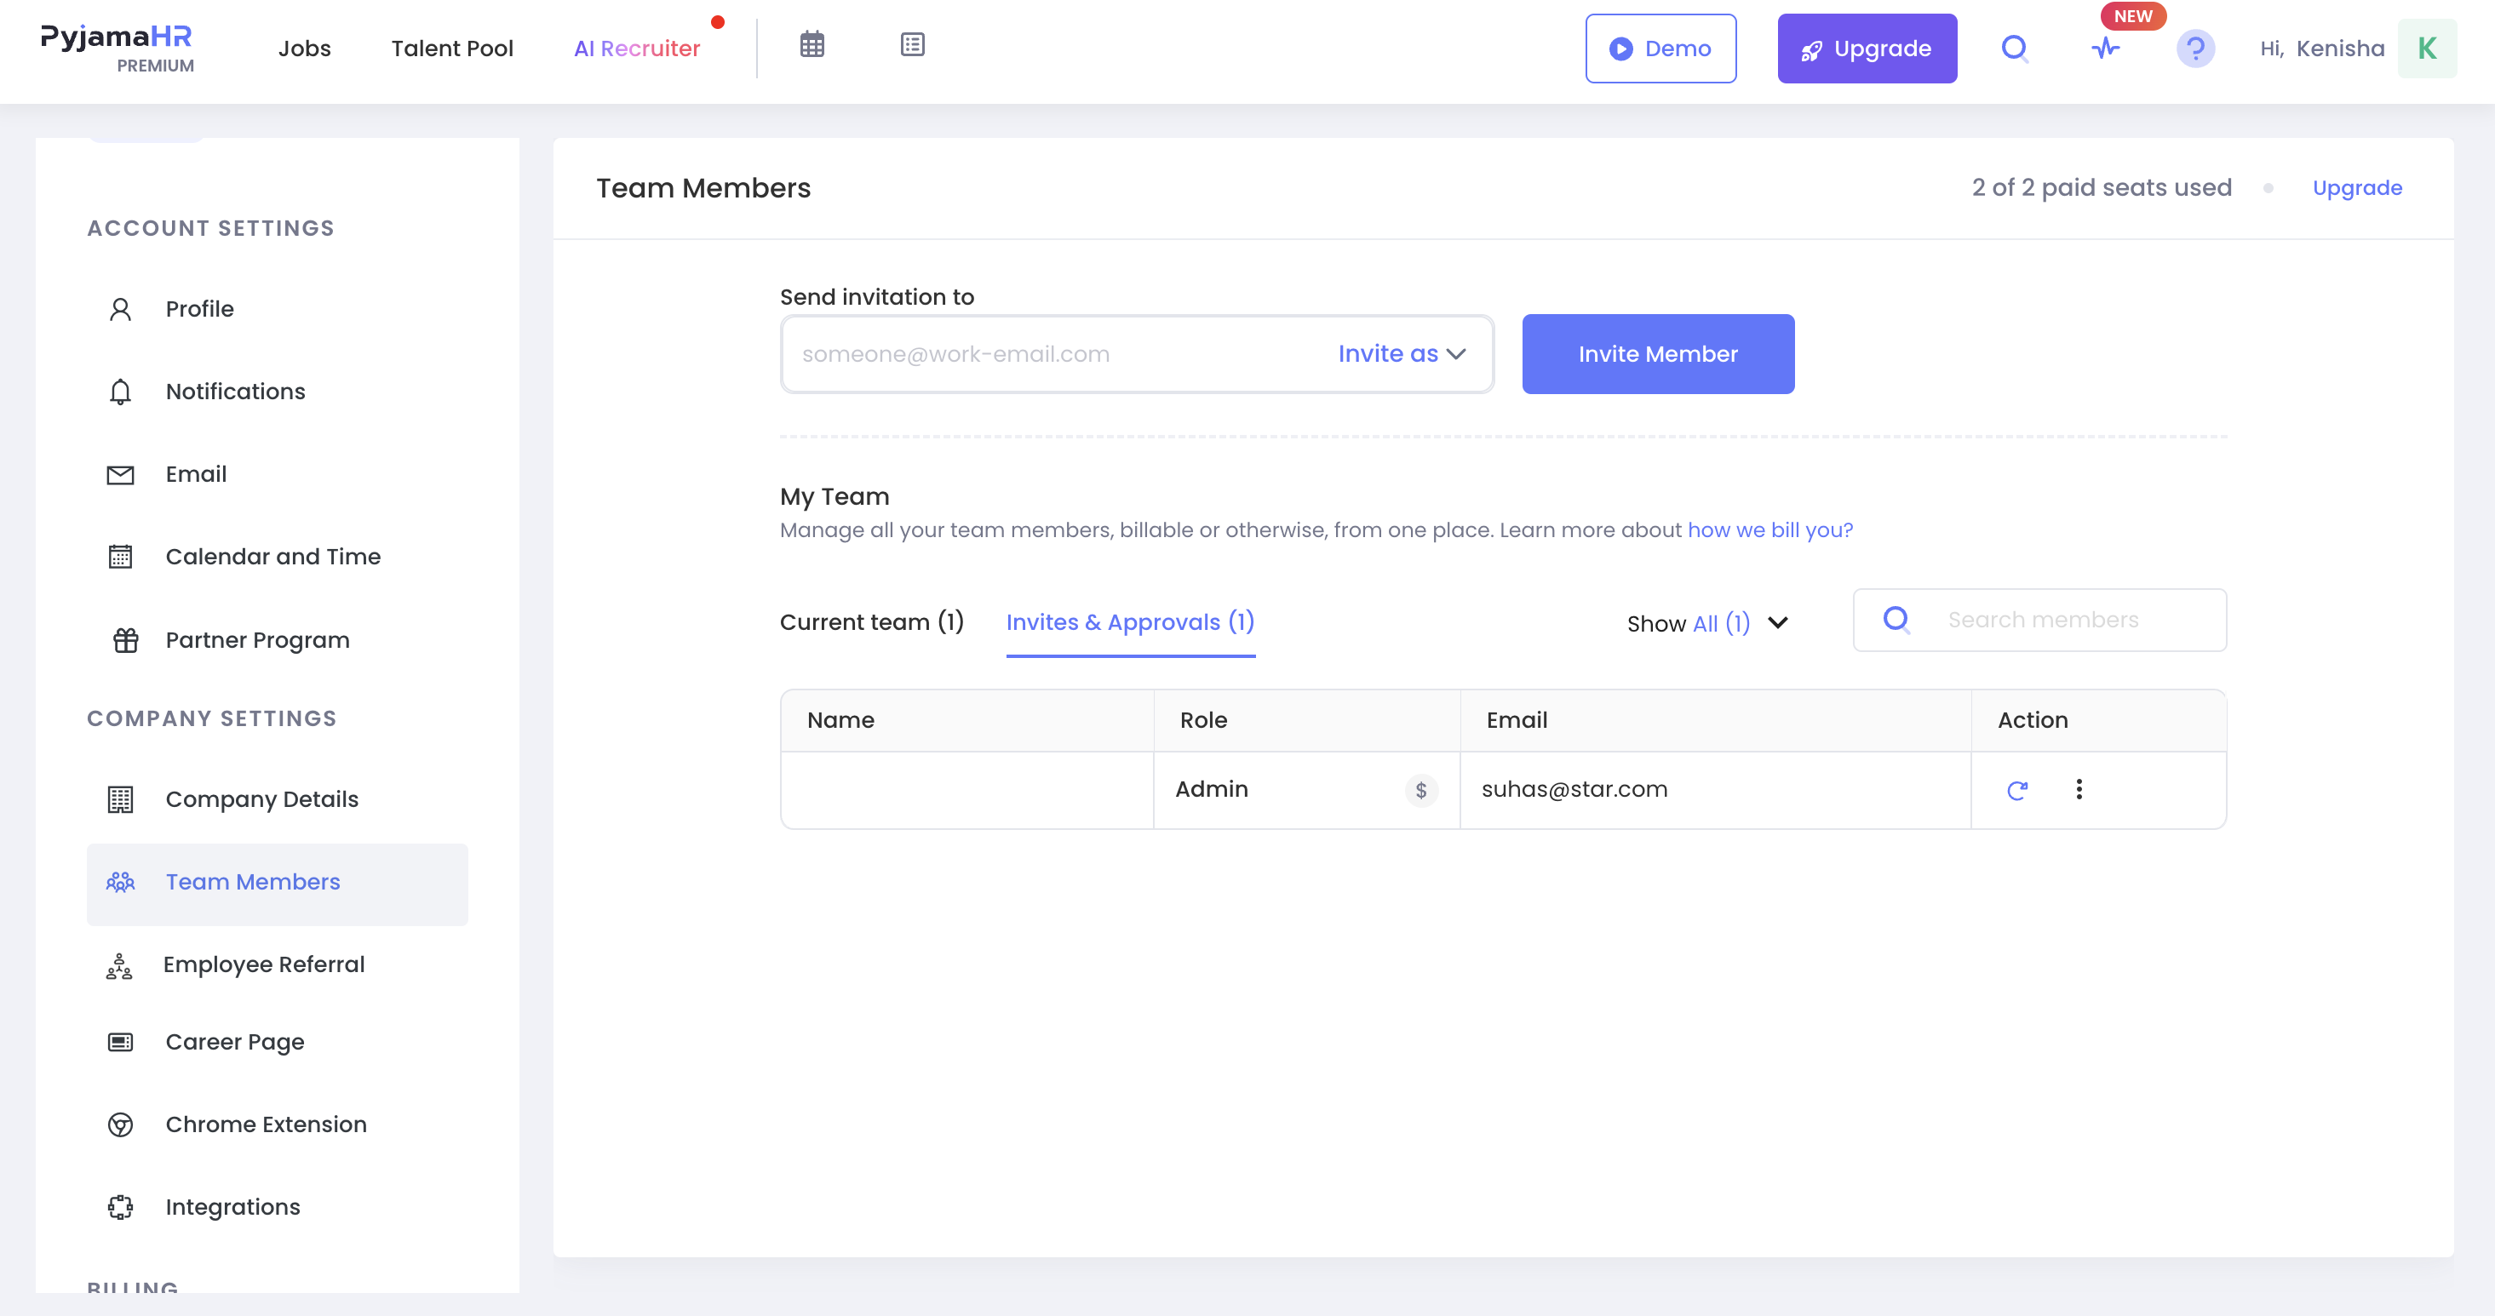Click the global search magnifier icon
The width and height of the screenshot is (2495, 1316).
[2015, 49]
